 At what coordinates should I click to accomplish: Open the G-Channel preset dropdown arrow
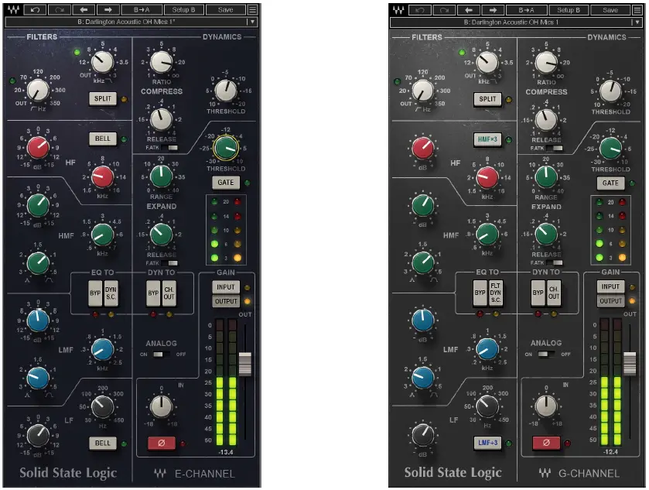637,22
